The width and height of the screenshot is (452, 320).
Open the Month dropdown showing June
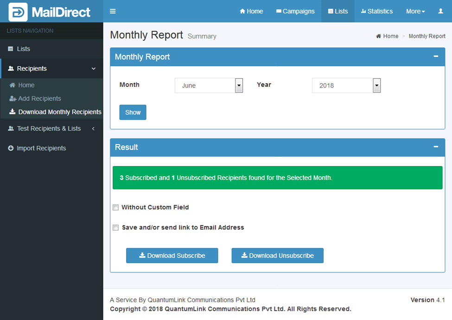click(209, 86)
